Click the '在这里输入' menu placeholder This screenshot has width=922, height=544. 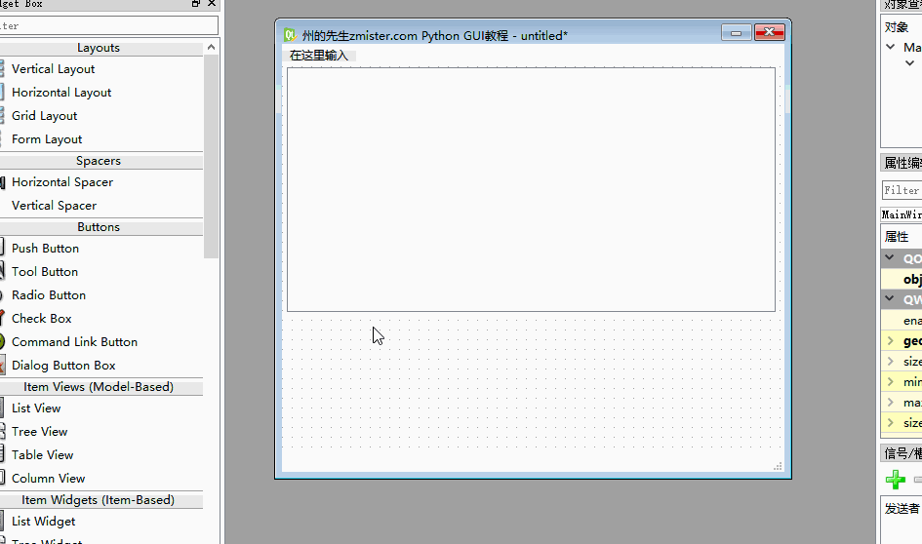pyautogui.click(x=319, y=56)
